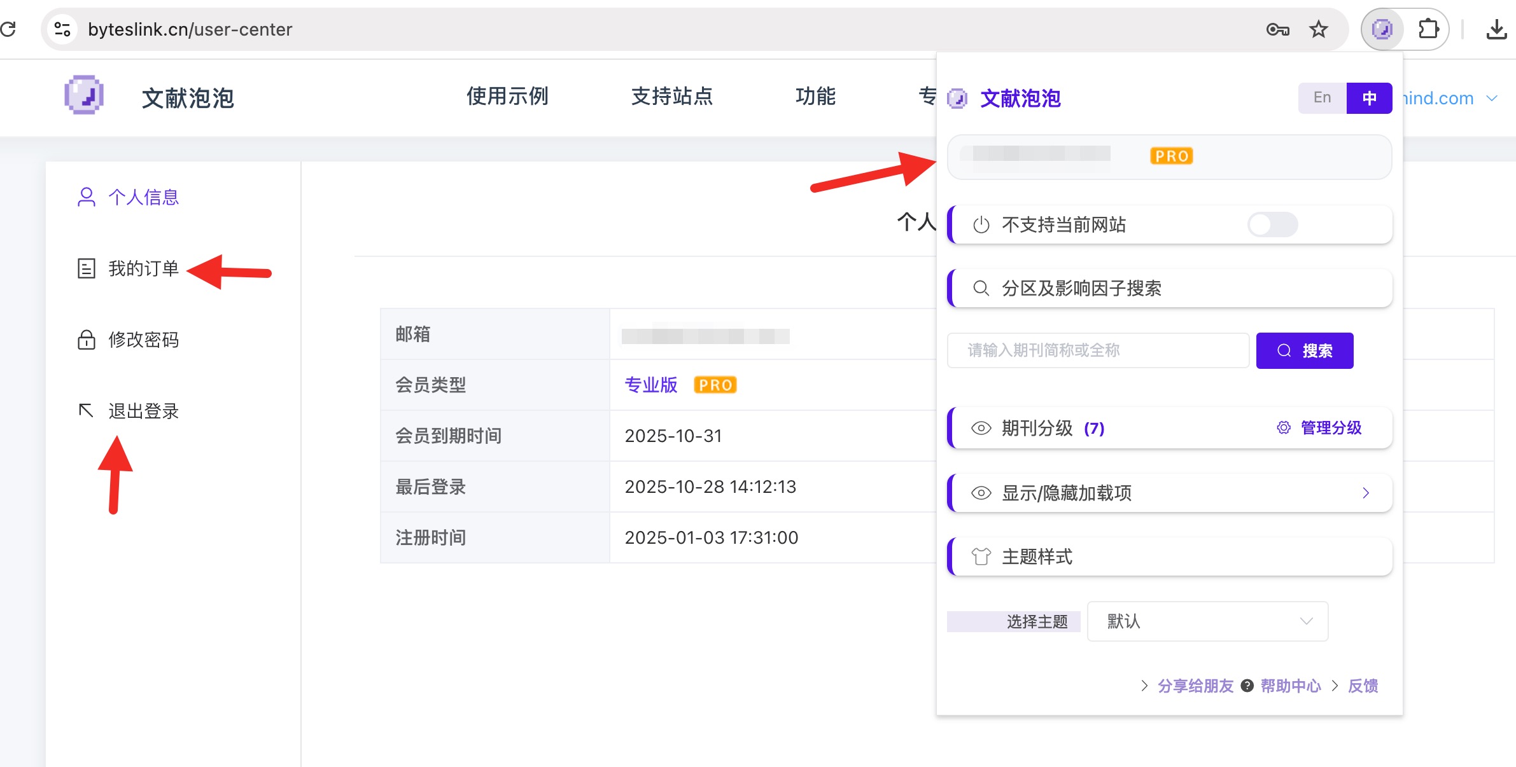Click 退出登录 to log out

[x=143, y=411]
